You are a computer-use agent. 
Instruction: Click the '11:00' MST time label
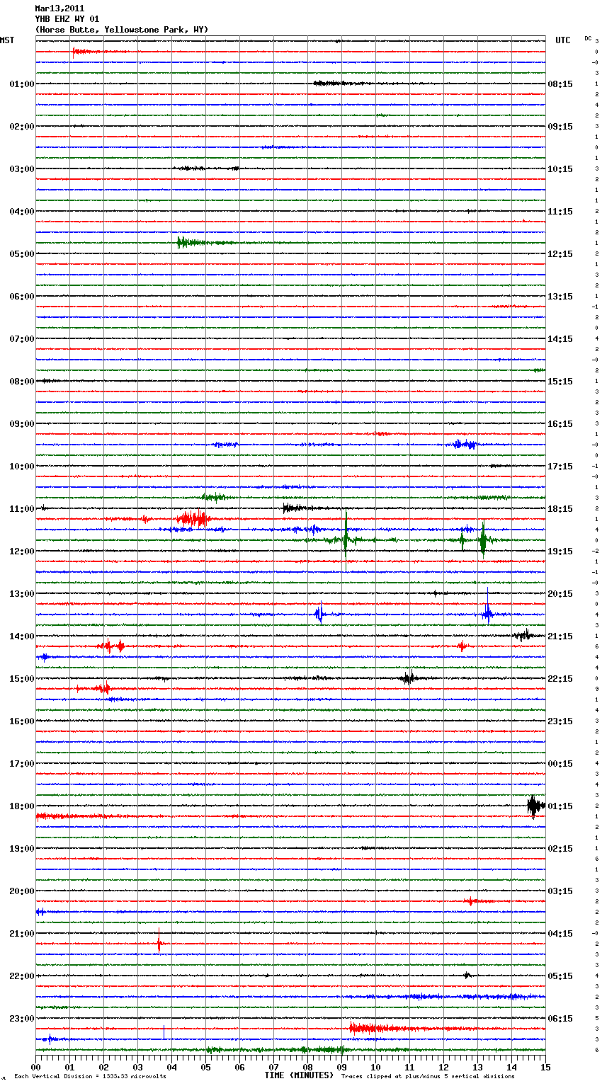click(x=22, y=509)
